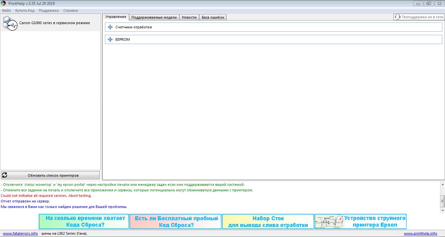The image size is (445, 237).
Task: Click the red 'Could not initialize' log line
Action: 46,196
